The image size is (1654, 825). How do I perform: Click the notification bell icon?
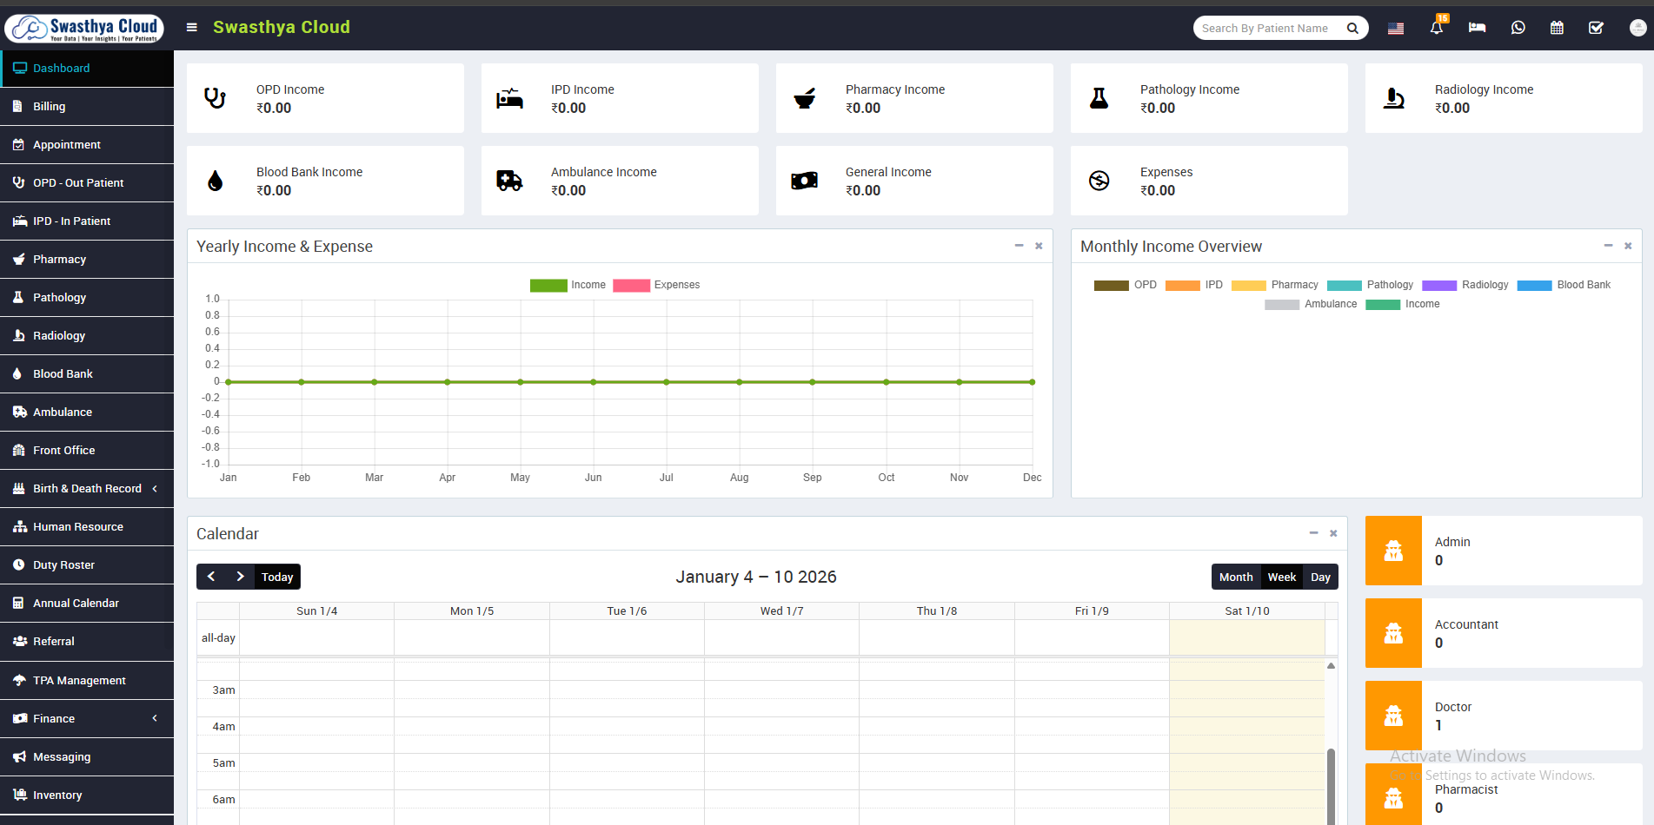coord(1436,28)
